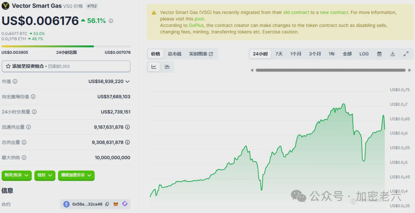This screenshot has width=415, height=213.
Task: Click the right arrow of chart range scrollbar
Action: tap(410, 70)
